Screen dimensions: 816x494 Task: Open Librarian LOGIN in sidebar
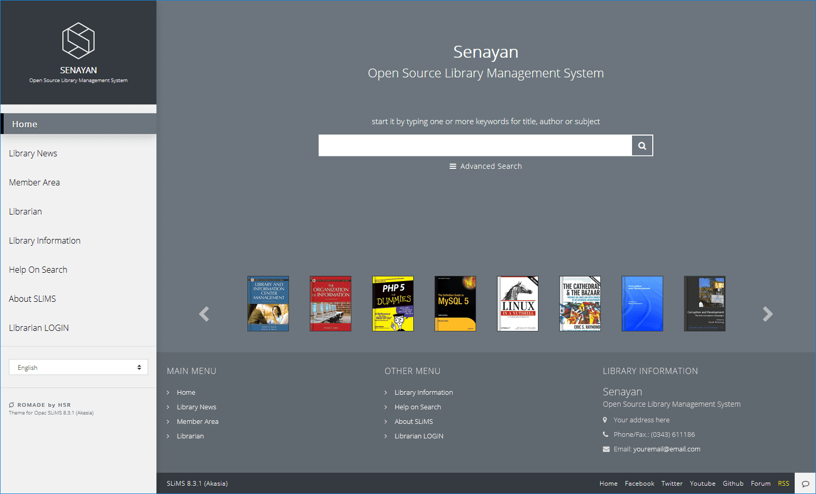click(x=39, y=328)
